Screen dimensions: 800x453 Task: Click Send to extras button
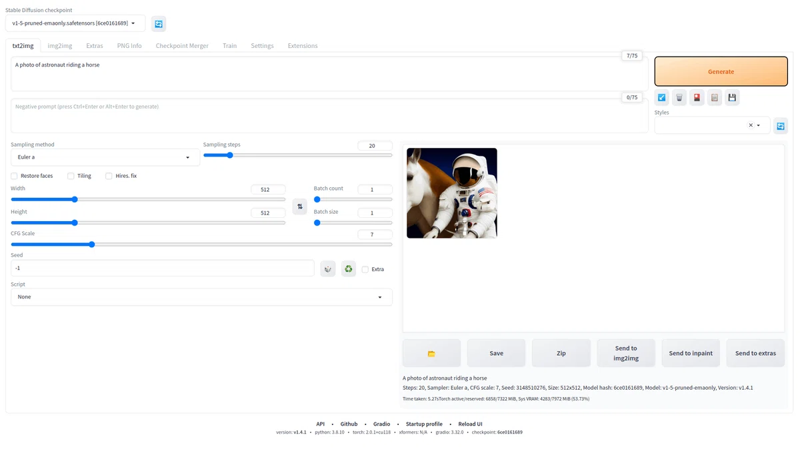755,353
